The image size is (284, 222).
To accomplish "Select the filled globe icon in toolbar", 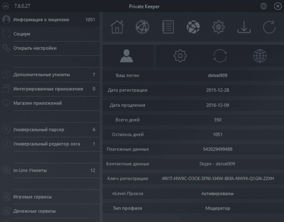I will click(193, 27).
